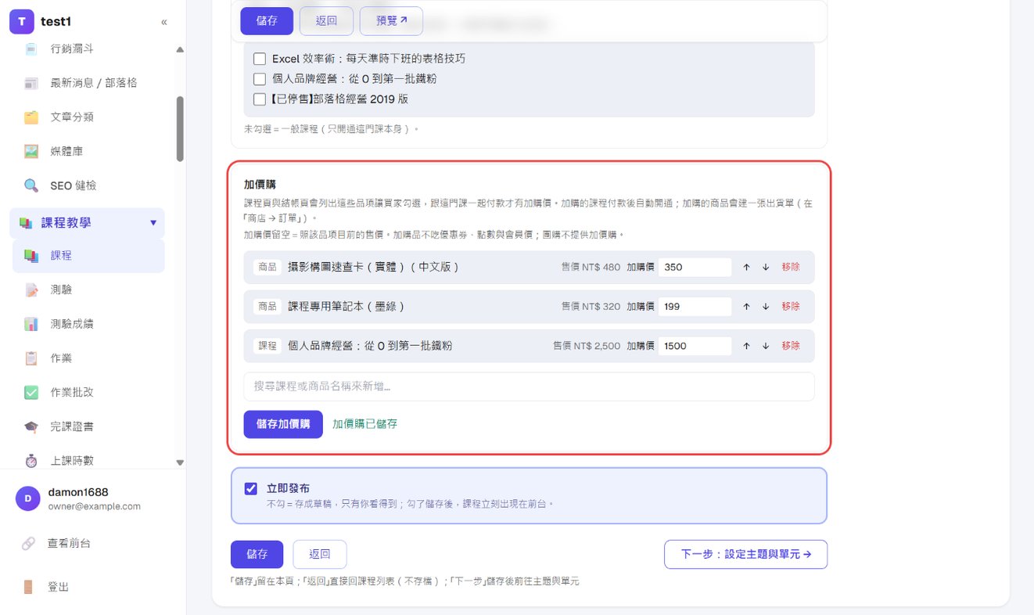Click the top 儲存 button
This screenshot has width=1034, height=615.
pyautogui.click(x=267, y=21)
